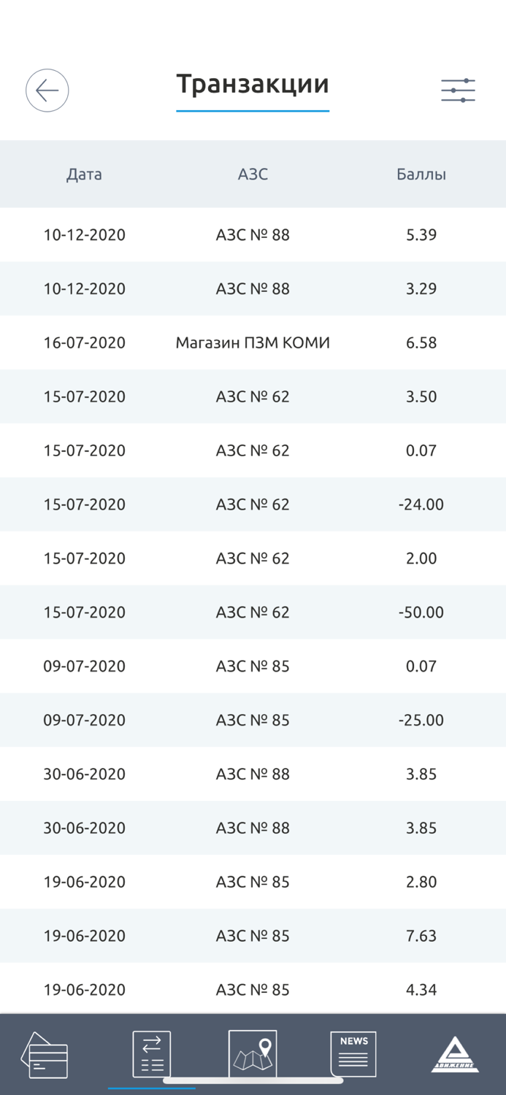
Task: Open the filter settings icon
Action: point(458,91)
